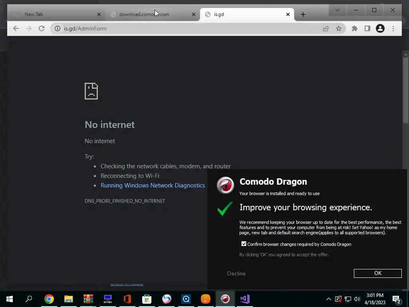Image resolution: width=409 pixels, height=307 pixels.
Task: Share this page icon
Action: [326, 28]
